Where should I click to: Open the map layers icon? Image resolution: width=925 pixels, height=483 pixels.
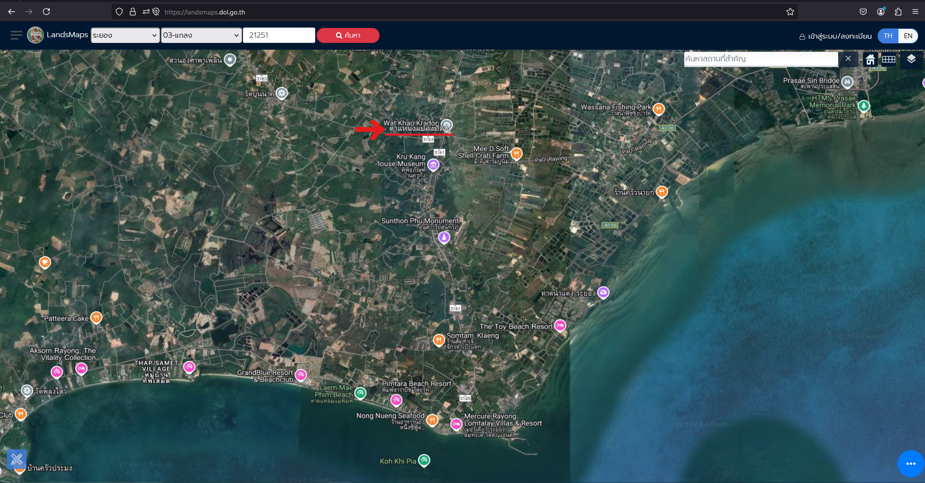pos(911,59)
